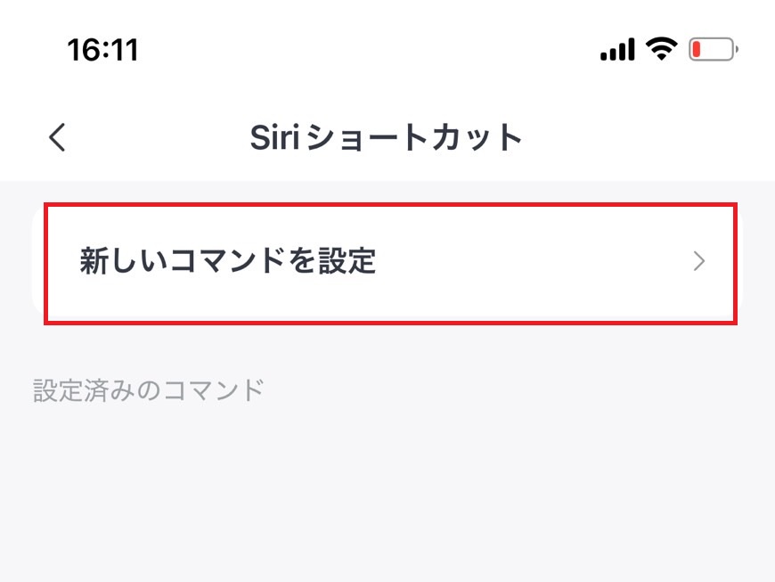The width and height of the screenshot is (775, 582).
Task: Tap the back arrow to leave Siriショートカット
Action: tap(56, 138)
